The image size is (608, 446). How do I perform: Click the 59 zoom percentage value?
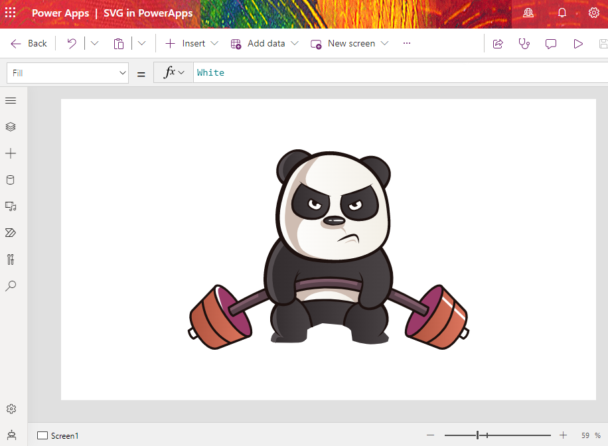tap(585, 435)
